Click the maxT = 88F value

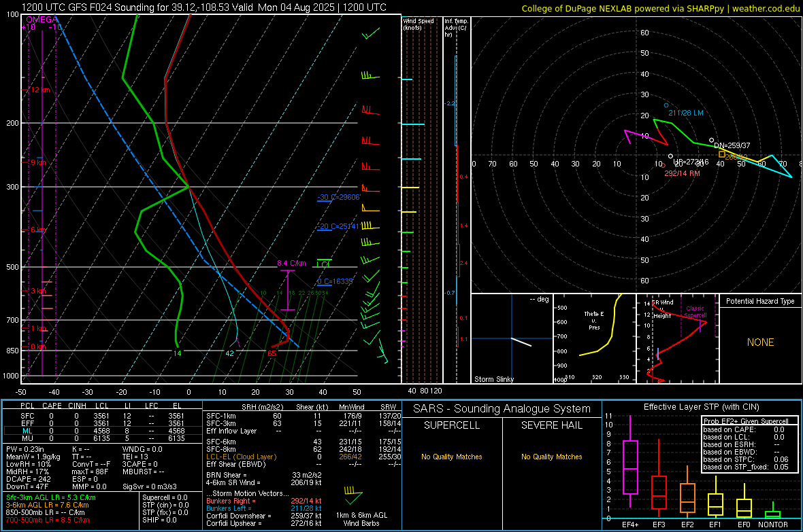coord(90,472)
